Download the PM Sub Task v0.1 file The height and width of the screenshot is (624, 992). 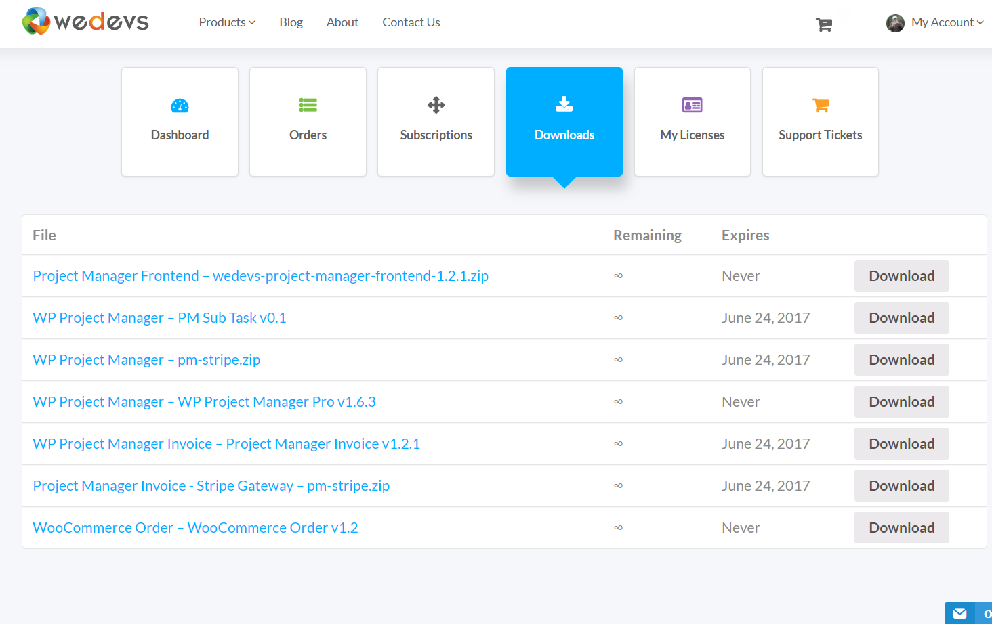coord(902,318)
